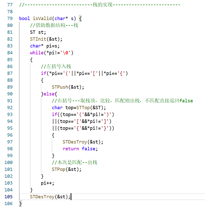The height and width of the screenshot is (210, 205).
Task: Click the highlighted closing brace on line 106
Action: click(x=21, y=204)
